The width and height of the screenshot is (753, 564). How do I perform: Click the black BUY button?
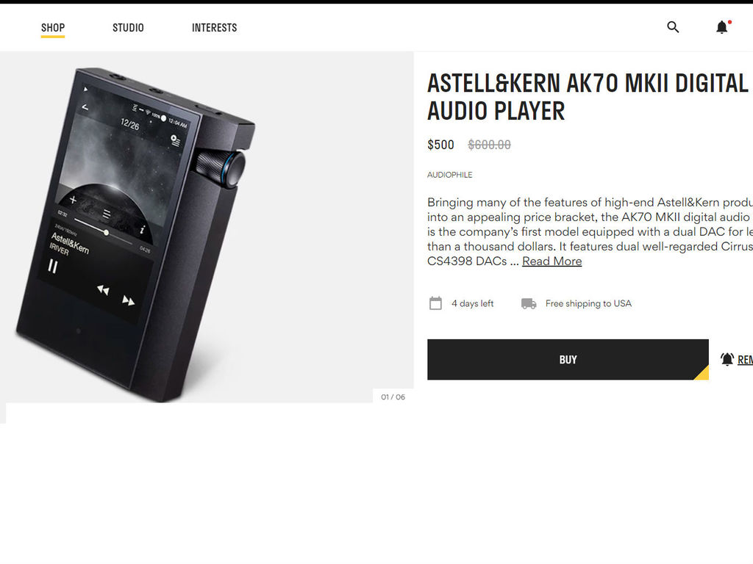click(x=568, y=360)
